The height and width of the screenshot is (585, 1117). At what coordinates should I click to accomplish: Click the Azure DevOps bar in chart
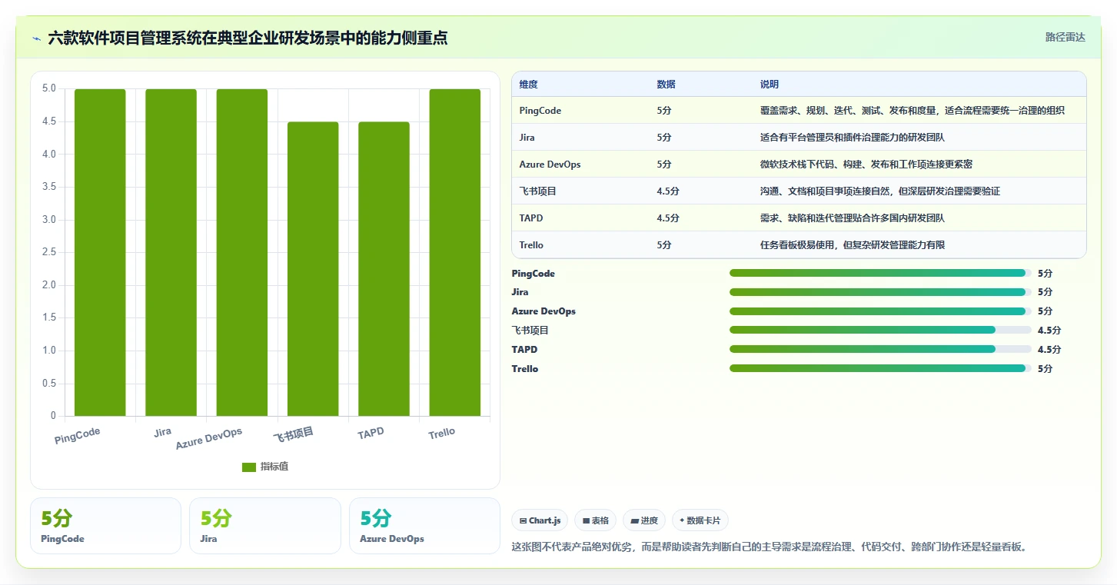(x=242, y=252)
